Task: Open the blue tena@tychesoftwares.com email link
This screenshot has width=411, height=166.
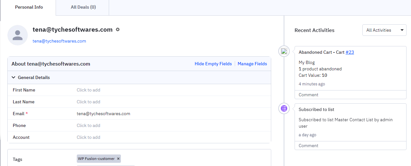Action: (x=59, y=41)
